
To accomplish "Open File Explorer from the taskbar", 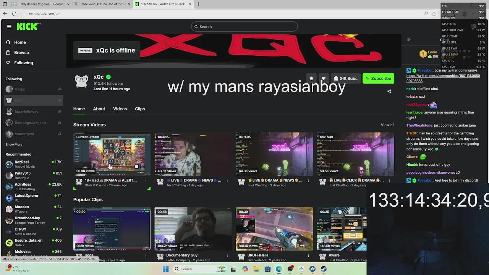I will click(256, 269).
